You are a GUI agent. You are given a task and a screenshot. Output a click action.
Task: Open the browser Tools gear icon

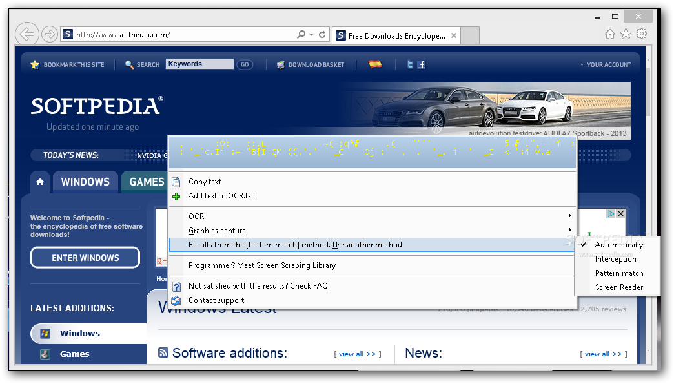coord(642,34)
